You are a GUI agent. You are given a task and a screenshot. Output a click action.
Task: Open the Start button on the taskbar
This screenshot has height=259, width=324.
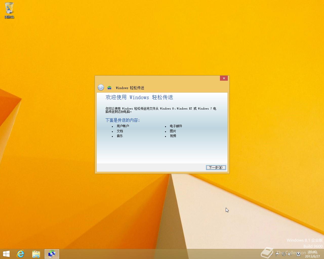[x=6, y=254]
